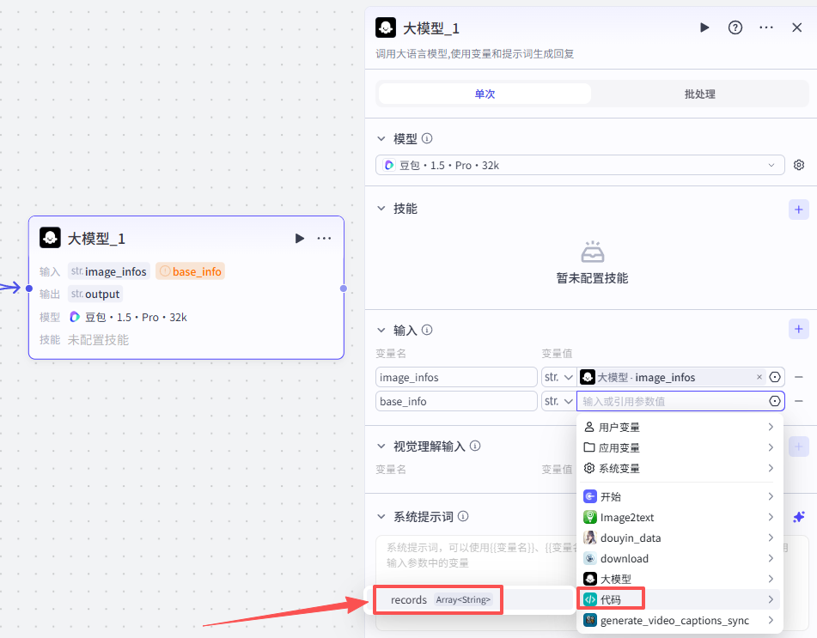Screen dimensions: 817x638
Task: Clear the referenced image_infos variable value
Action: 759,377
